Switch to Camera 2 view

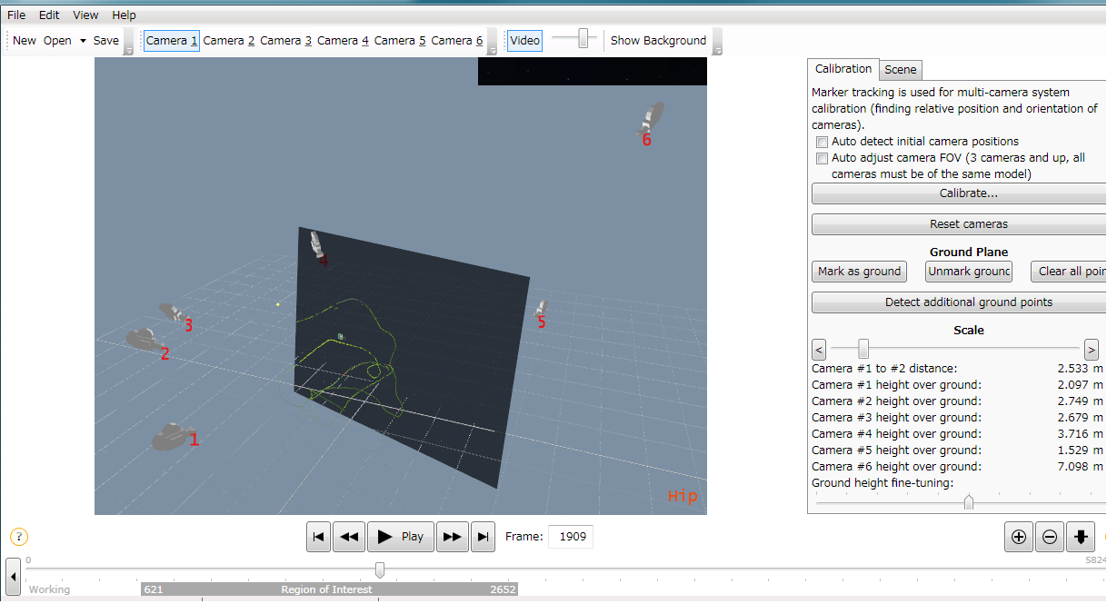coord(229,40)
